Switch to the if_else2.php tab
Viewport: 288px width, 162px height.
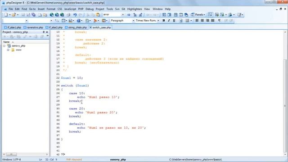(54, 27)
